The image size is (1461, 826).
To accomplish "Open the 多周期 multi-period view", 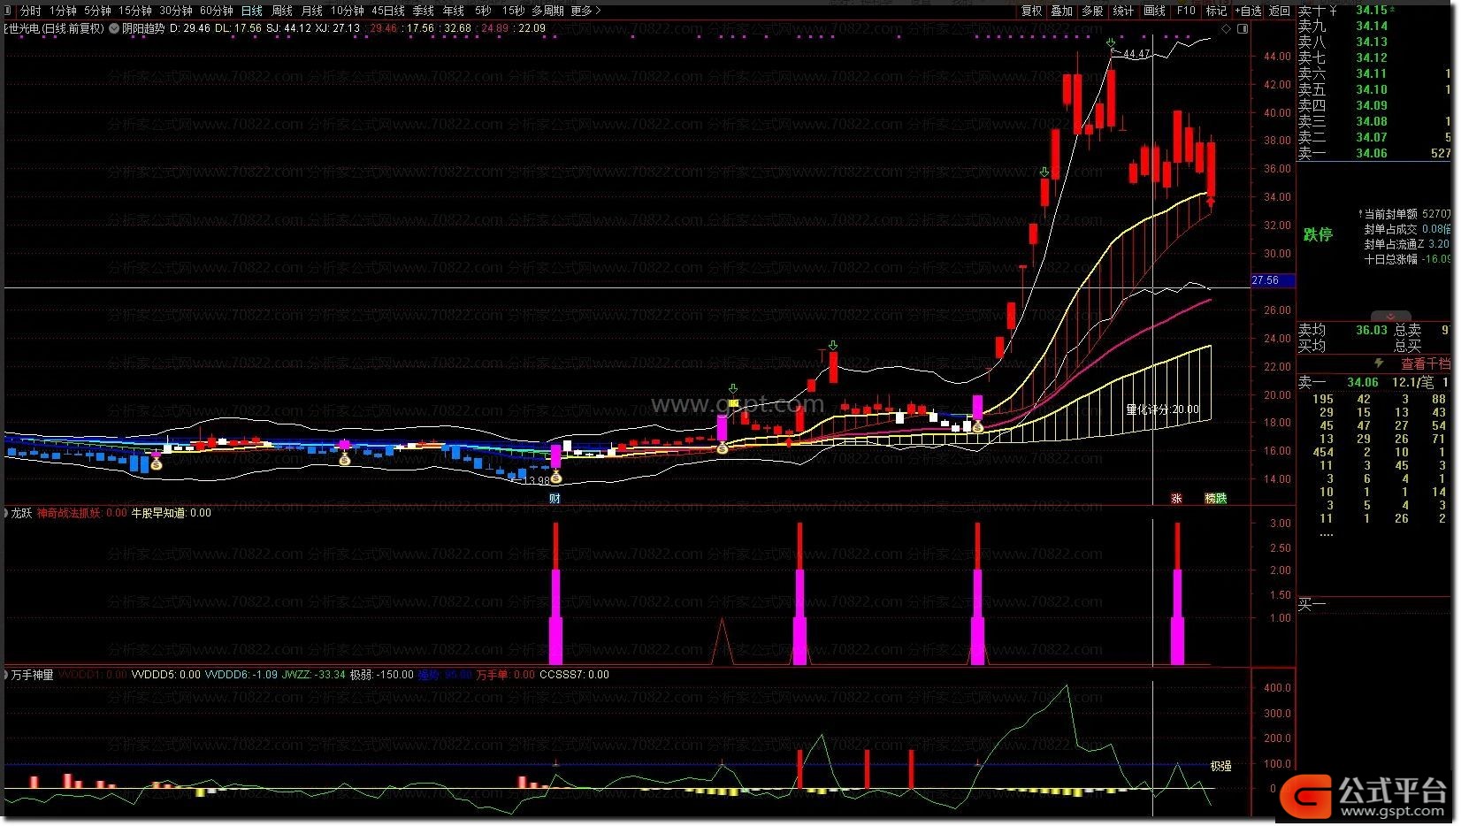I will click(x=547, y=11).
